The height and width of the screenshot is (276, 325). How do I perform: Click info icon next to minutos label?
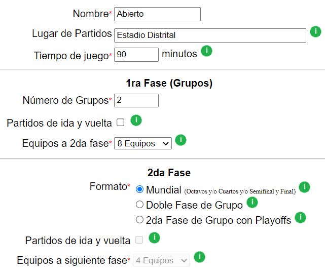pos(207,51)
